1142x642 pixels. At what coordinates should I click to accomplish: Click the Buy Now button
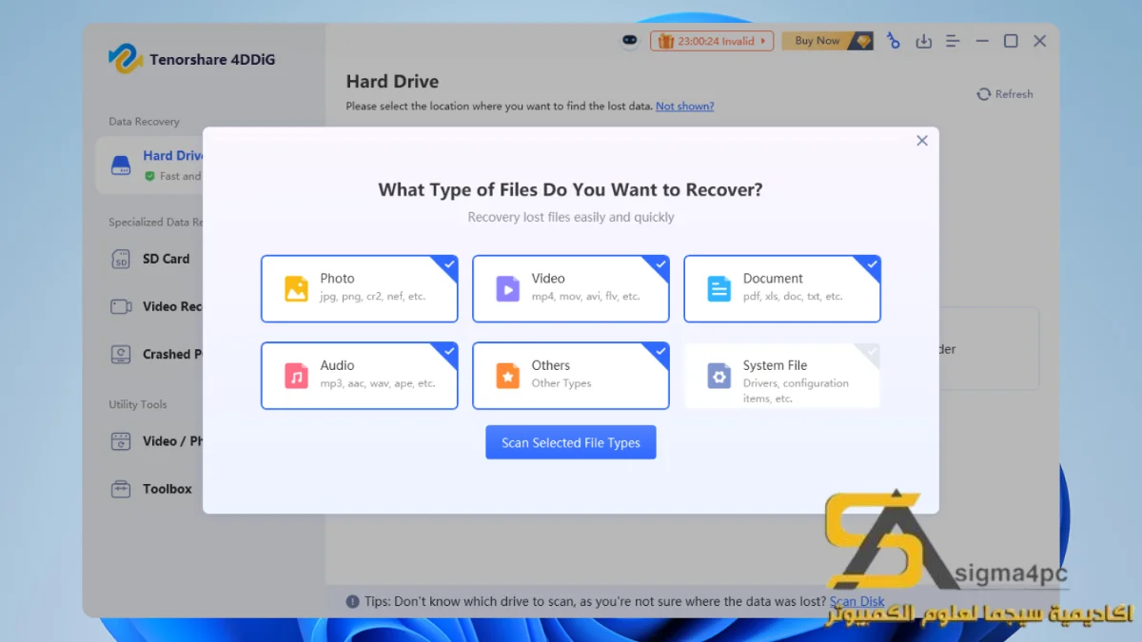pos(827,41)
